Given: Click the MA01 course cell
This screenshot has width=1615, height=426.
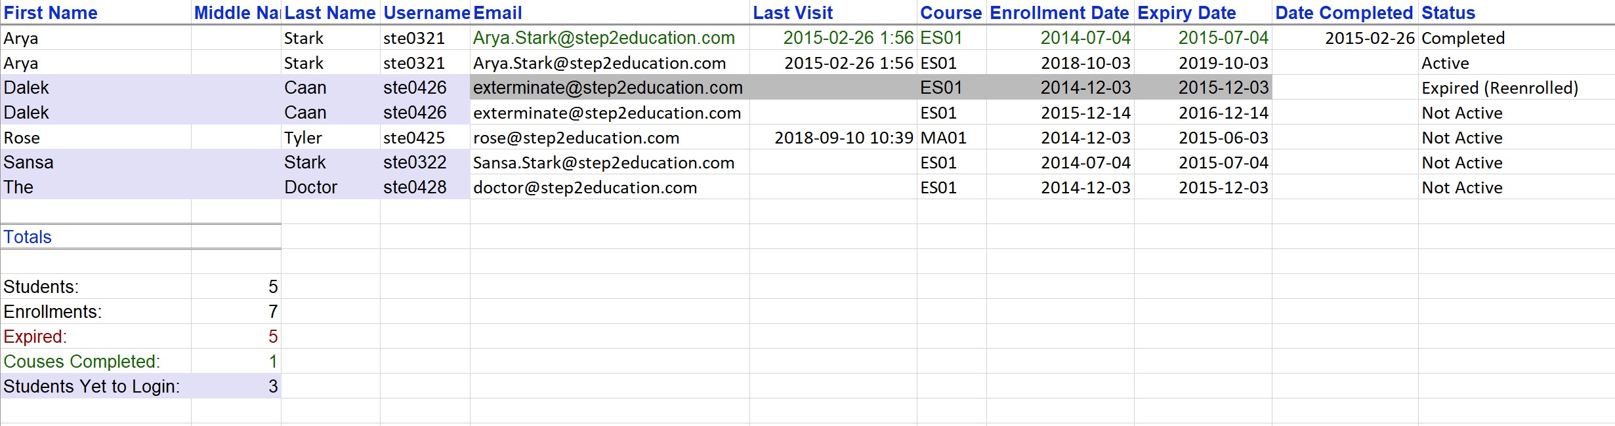Looking at the screenshot, I should click(943, 138).
